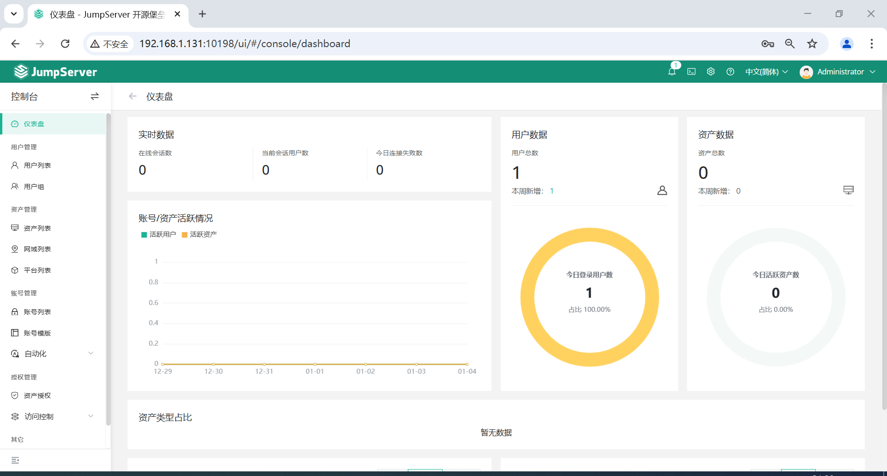Click the 暂无数据 text in 资产类型占比
This screenshot has height=476, width=887.
(x=496, y=433)
